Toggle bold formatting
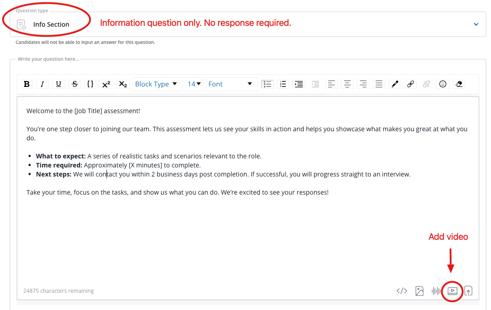This screenshot has width=491, height=310. tap(27, 84)
